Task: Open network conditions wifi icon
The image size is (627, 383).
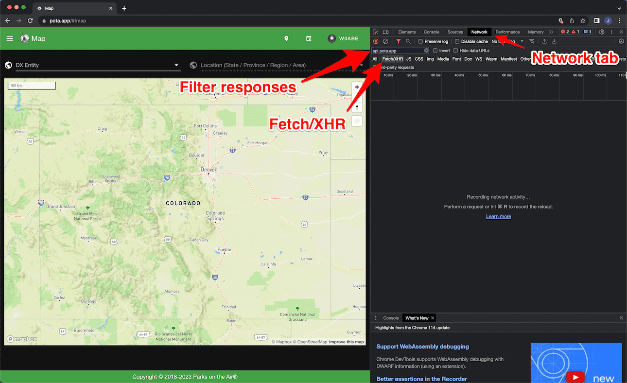Action: (x=532, y=41)
